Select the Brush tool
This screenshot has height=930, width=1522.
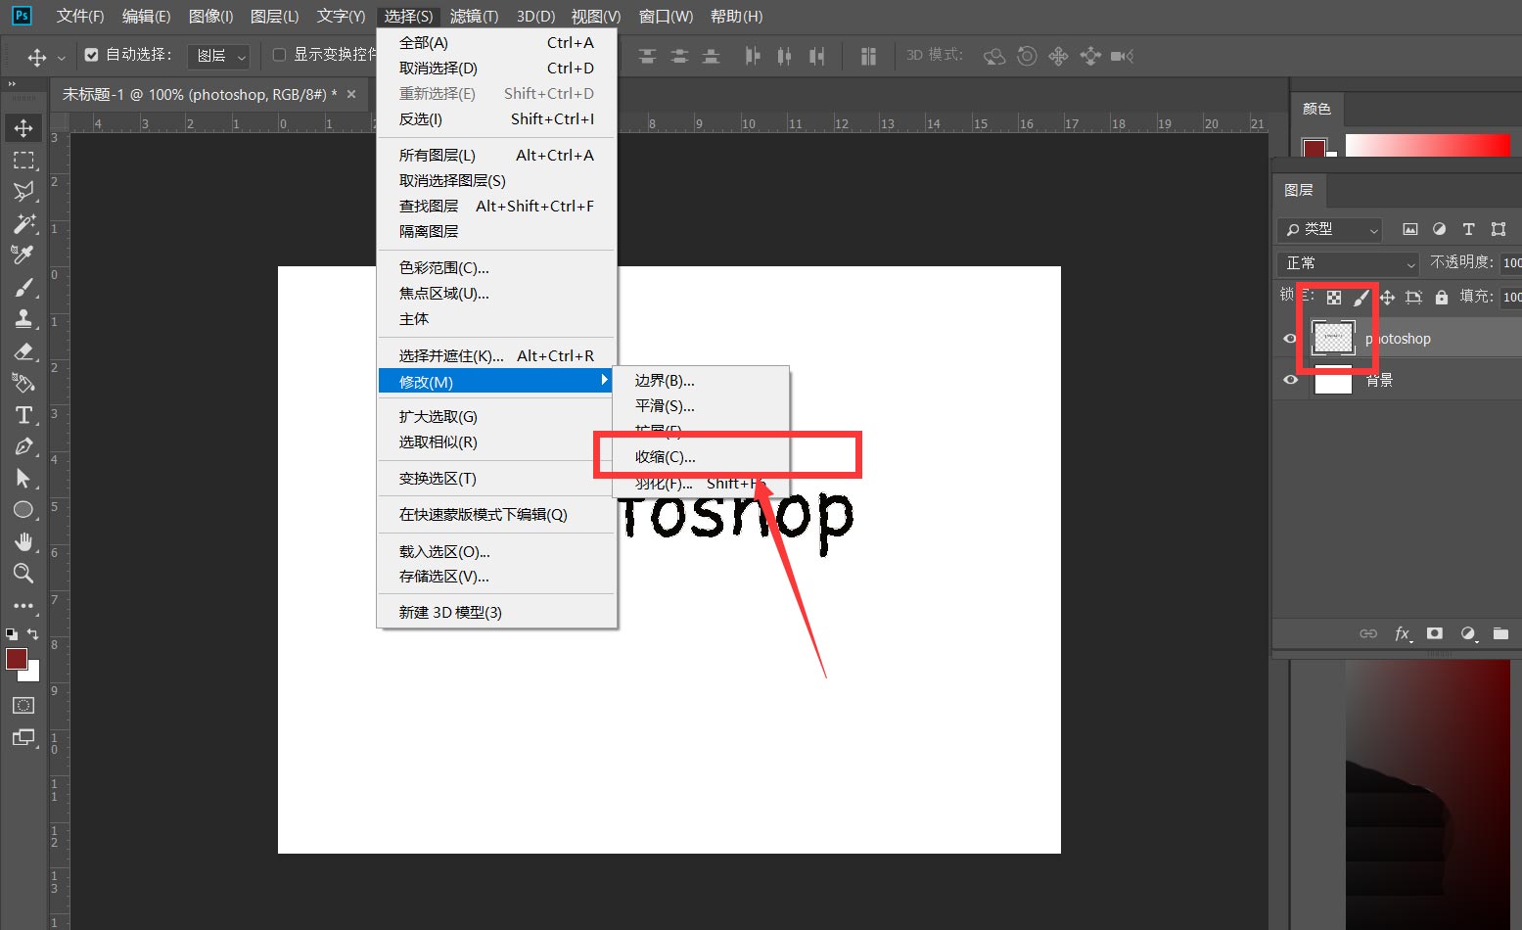tap(23, 287)
